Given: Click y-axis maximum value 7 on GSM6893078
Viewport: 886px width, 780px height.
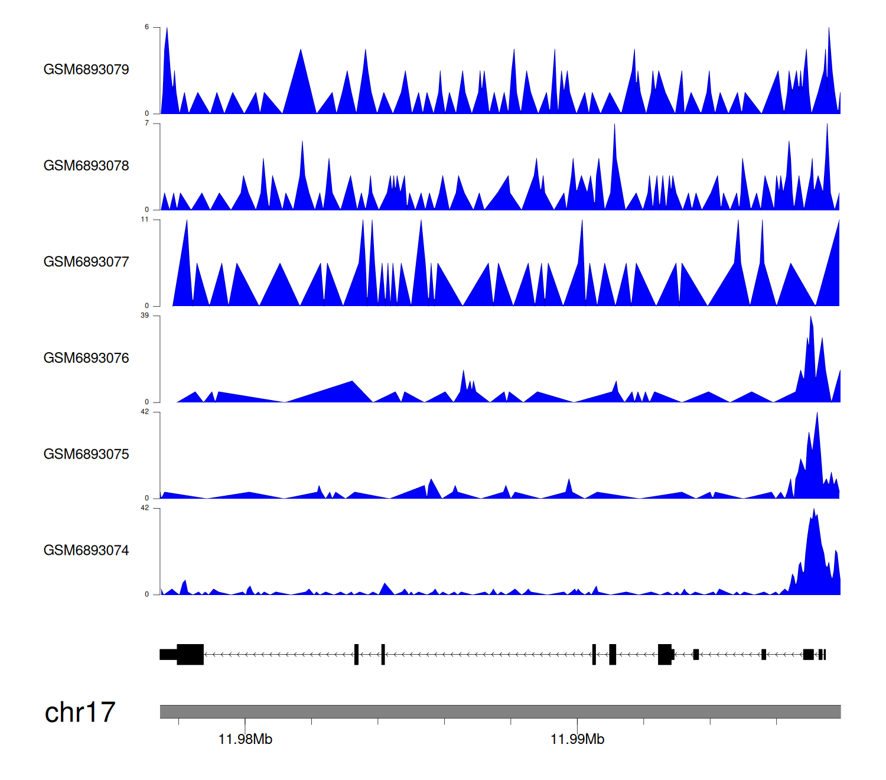Looking at the screenshot, I should coord(146,123).
